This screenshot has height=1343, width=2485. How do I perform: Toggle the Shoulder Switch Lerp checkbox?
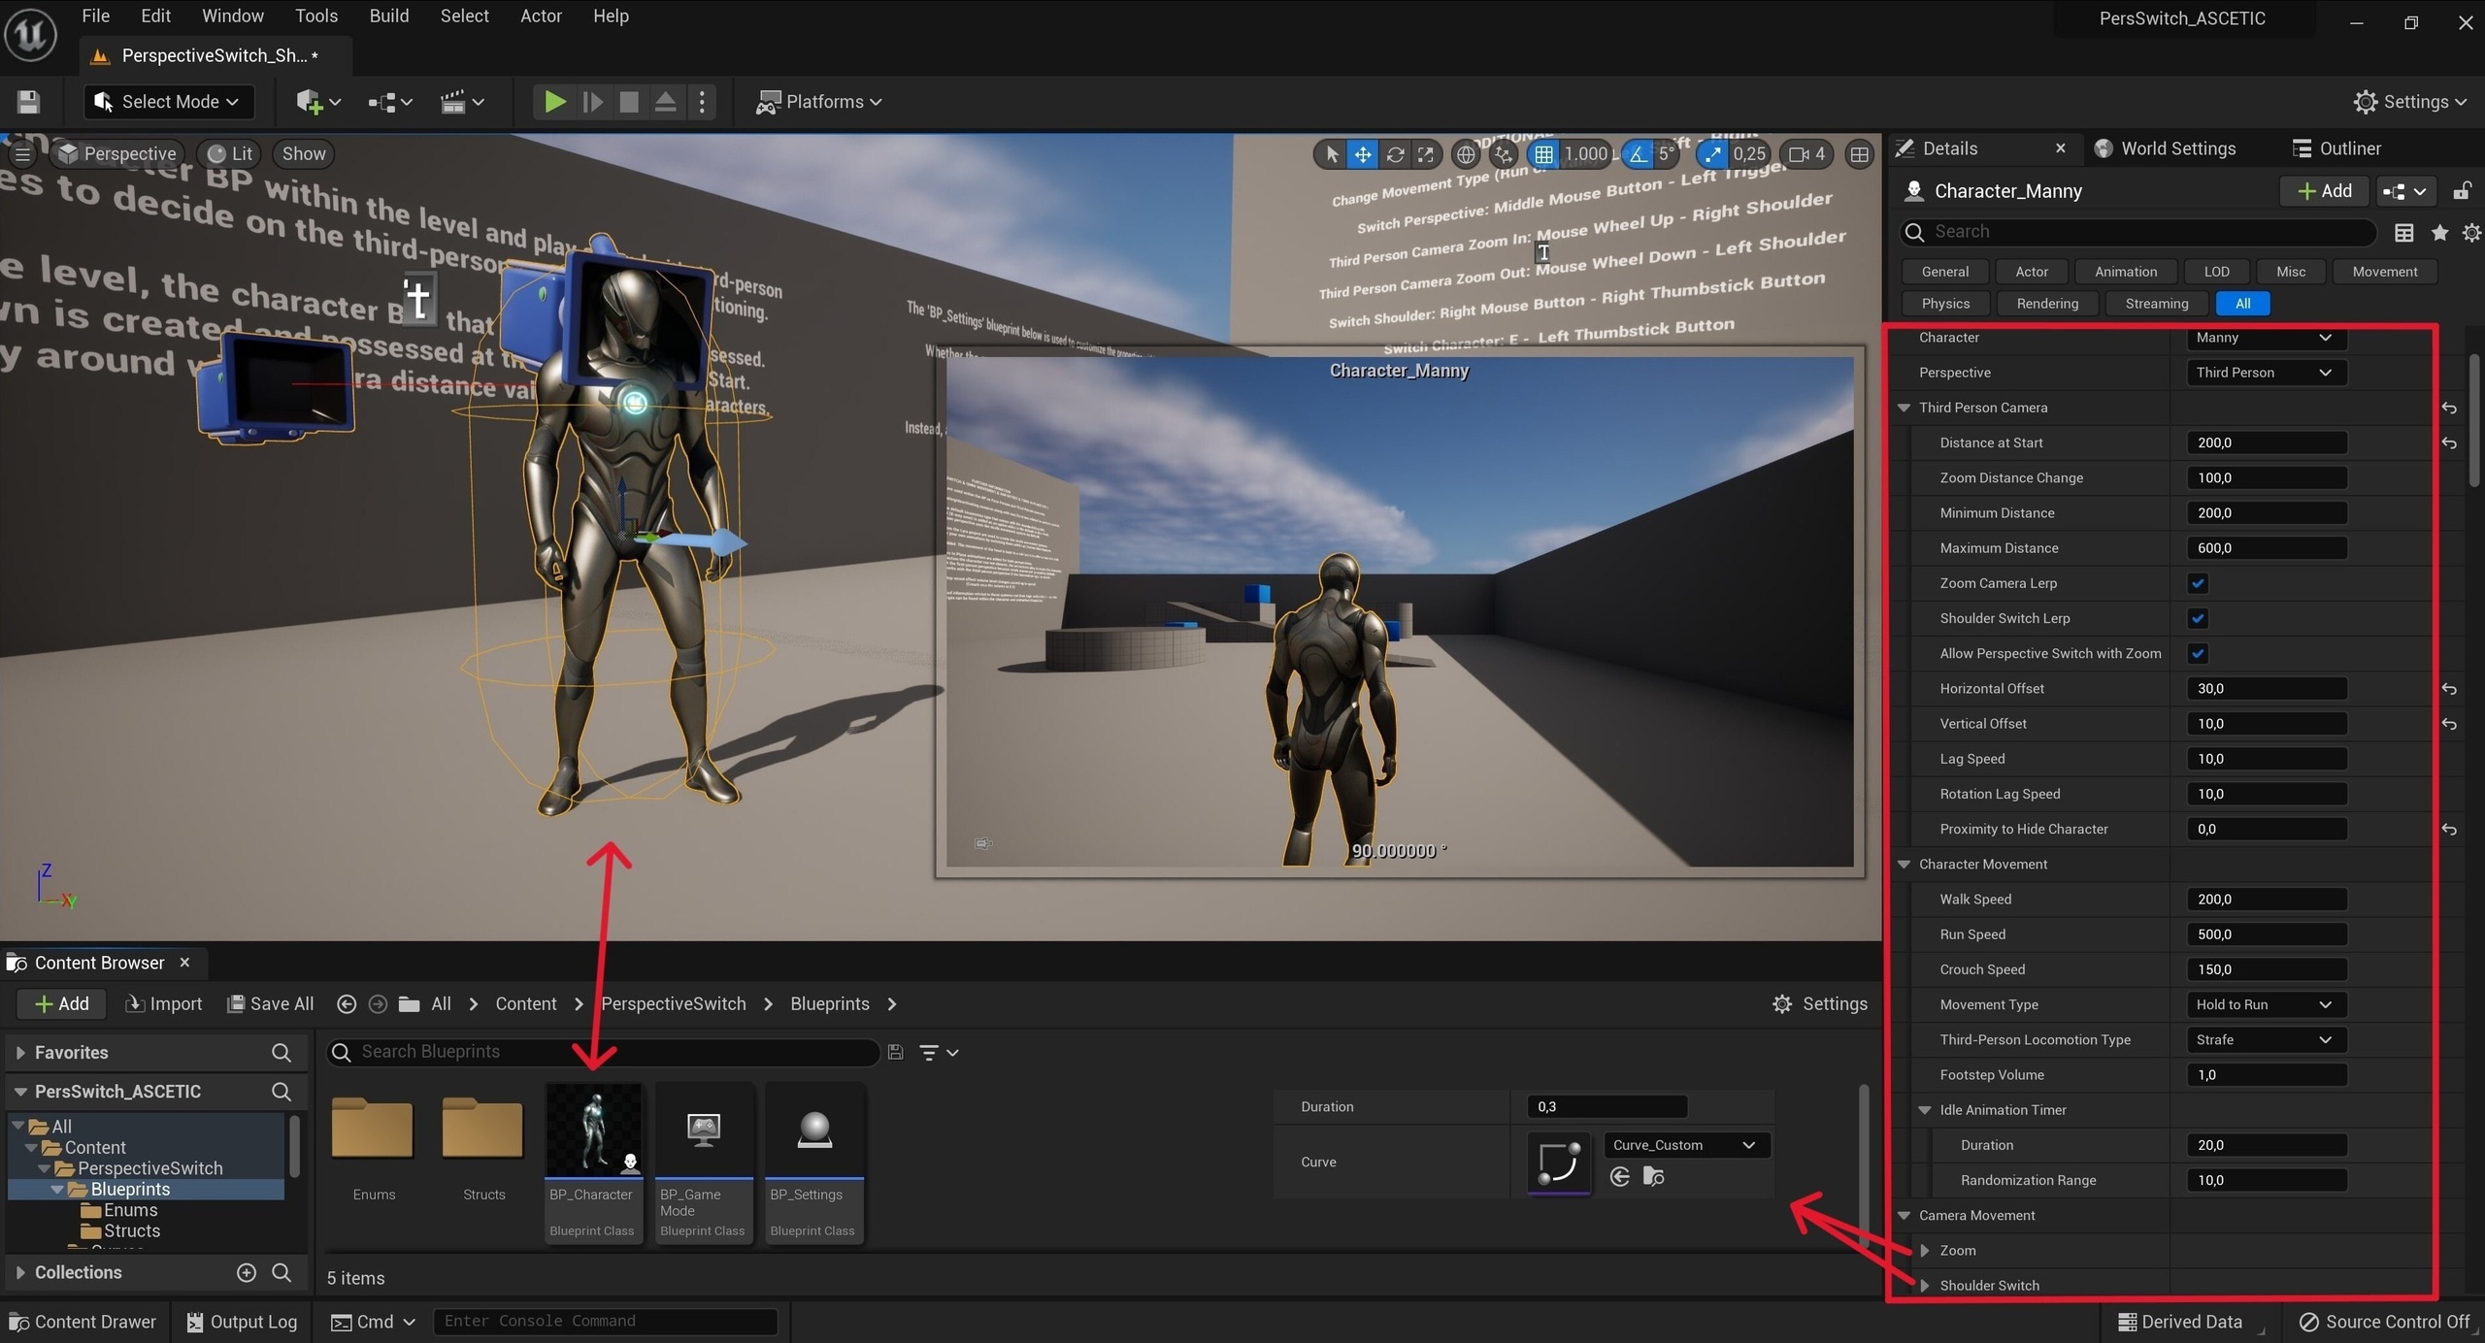[x=2198, y=618]
